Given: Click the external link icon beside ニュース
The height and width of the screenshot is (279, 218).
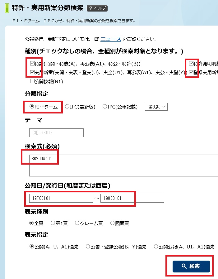Looking at the screenshot, I should (97, 39).
